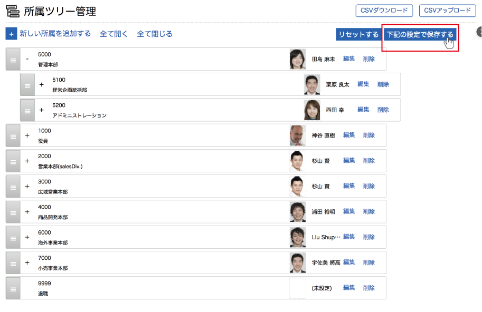Open 西田 幸 profile photo
Viewport: 482px width, 312px height.
pos(312,110)
